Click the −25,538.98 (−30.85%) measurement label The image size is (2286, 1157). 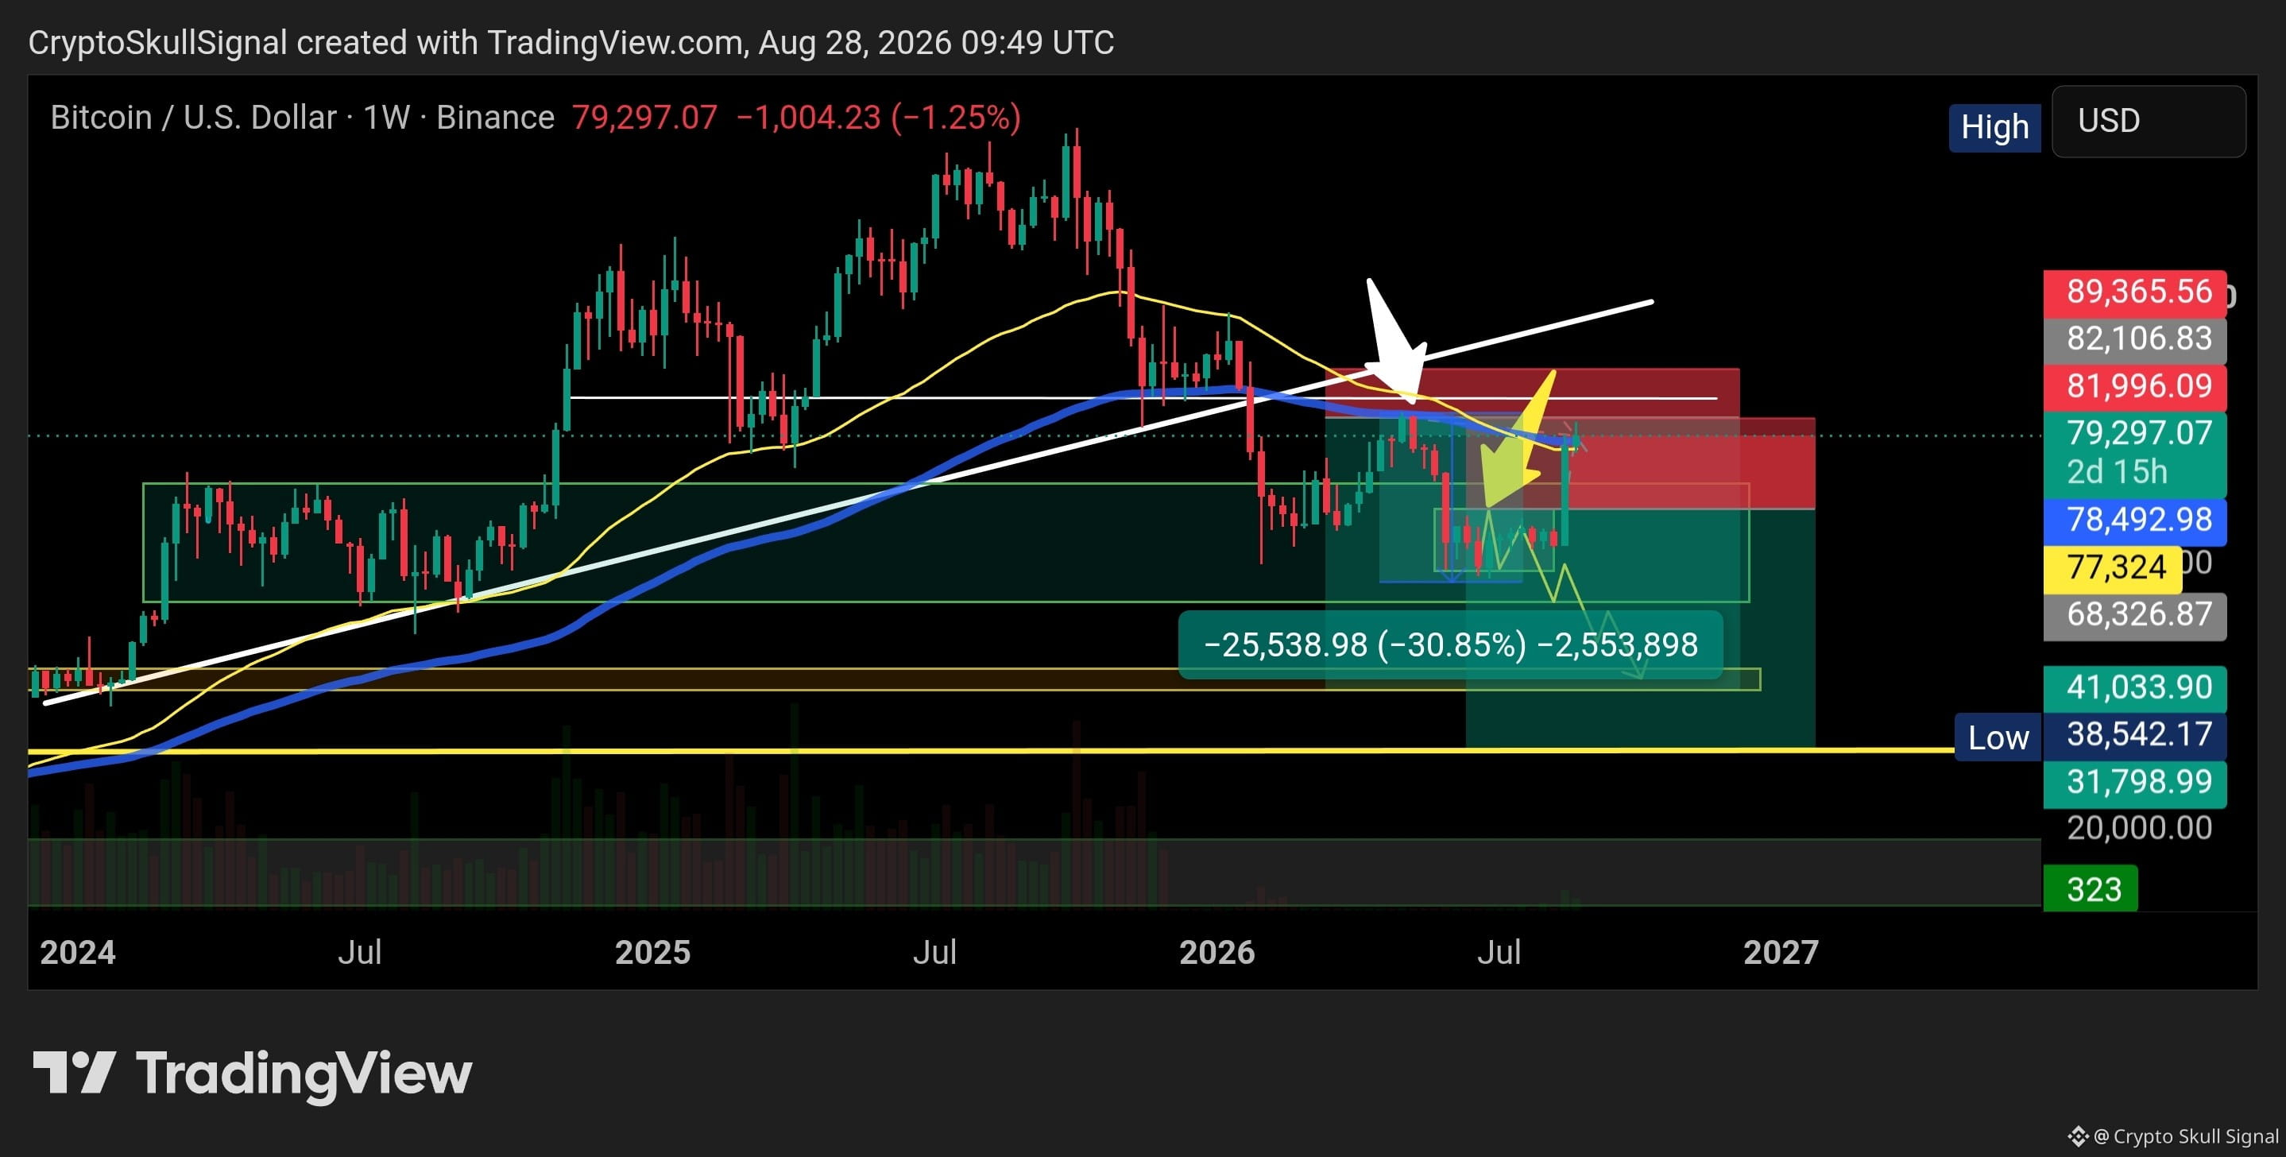pos(1450,645)
